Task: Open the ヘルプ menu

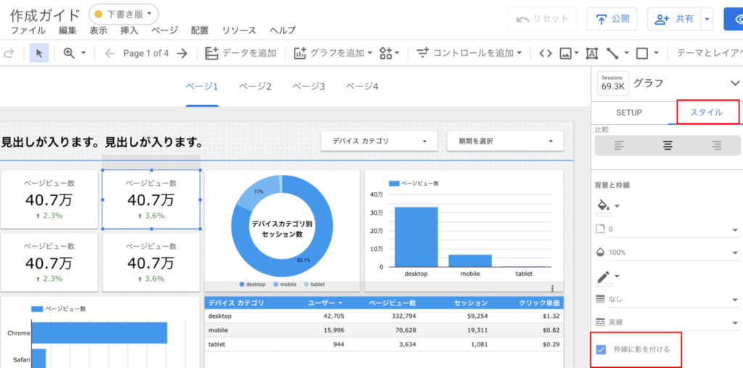Action: point(283,30)
